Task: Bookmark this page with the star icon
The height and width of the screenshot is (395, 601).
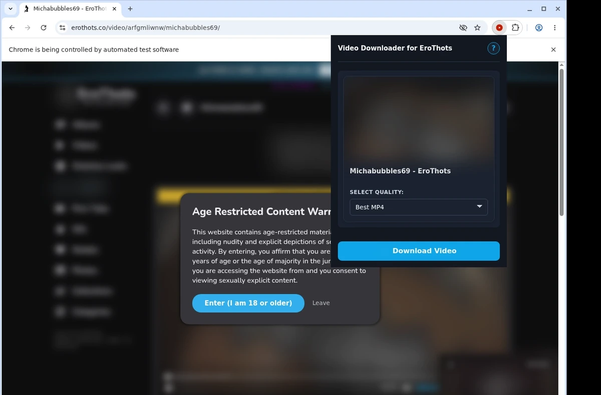Action: coord(477,28)
